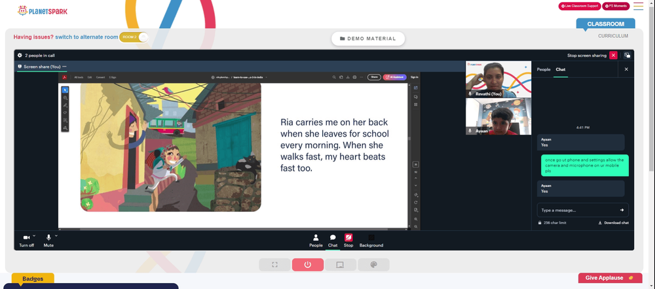Expand the PDF file name dropdown
Viewport: 655px width, 289px height.
[267, 77]
